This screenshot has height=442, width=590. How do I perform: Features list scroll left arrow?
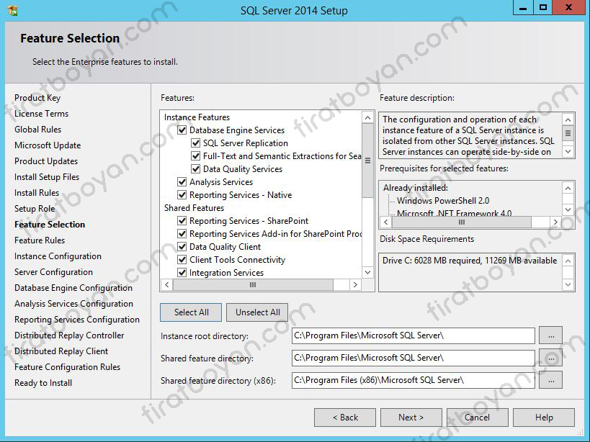pyautogui.click(x=167, y=284)
